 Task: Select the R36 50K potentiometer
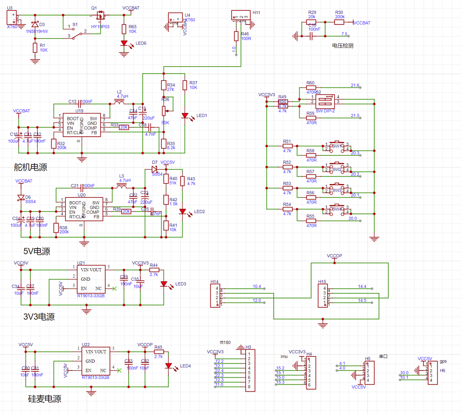tap(164, 110)
